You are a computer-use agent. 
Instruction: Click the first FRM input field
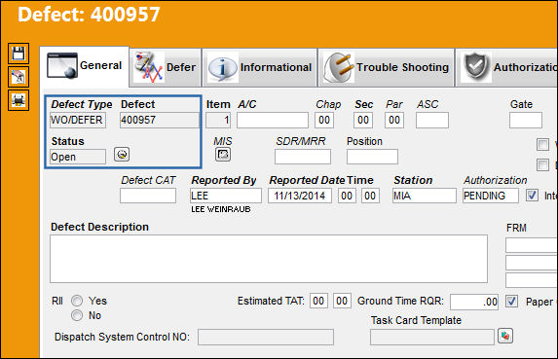click(x=532, y=245)
